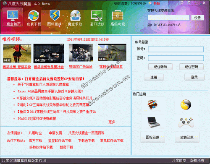
Task: Open the 搞笑视频 爱情买卖 video link
Action: [x=17, y=67]
